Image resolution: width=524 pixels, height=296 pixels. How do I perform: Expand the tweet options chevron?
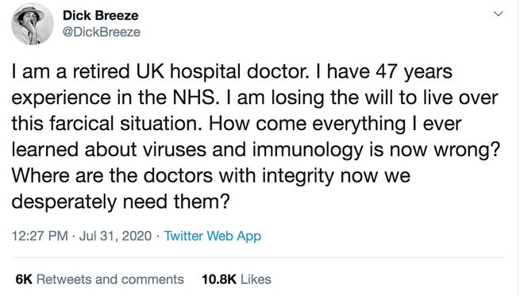(498, 13)
